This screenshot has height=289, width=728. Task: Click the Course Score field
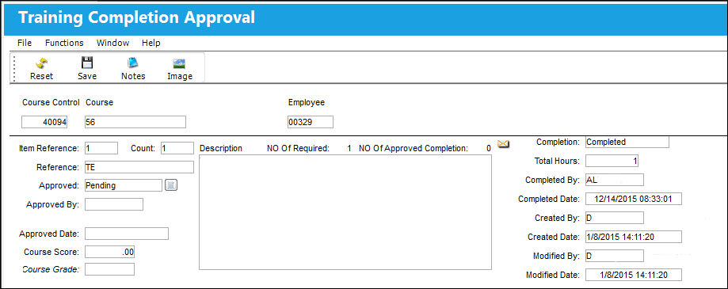(x=109, y=252)
